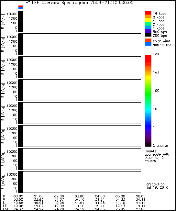Click the R value 34.24
176x211 pixels.
pyautogui.click(x=100, y=200)
